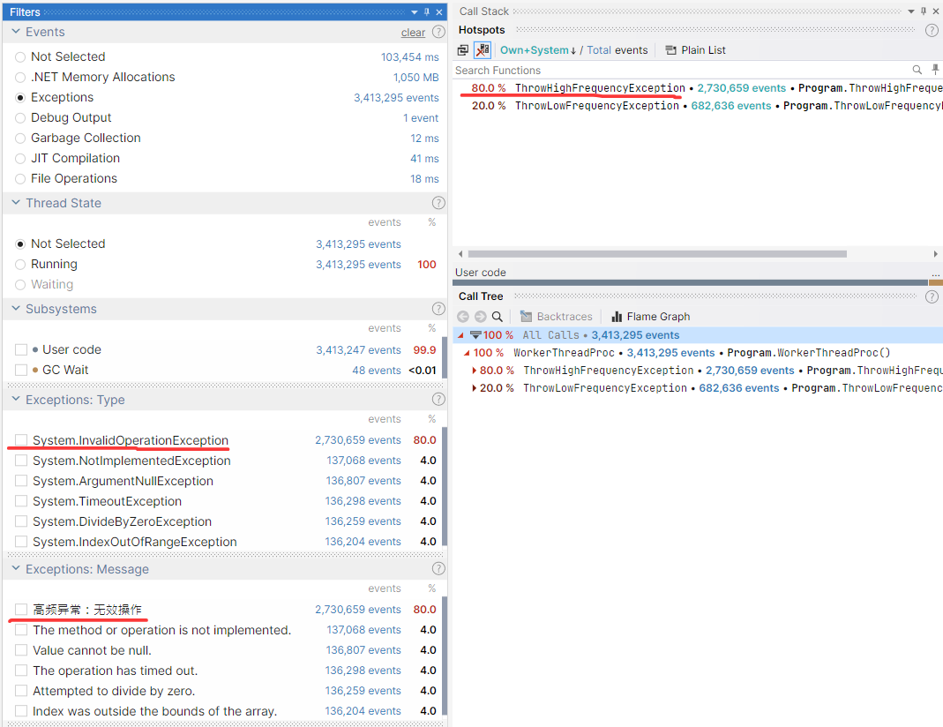The image size is (943, 727).
Task: Check the System.InvalidOperationException checkbox
Action: pos(21,440)
